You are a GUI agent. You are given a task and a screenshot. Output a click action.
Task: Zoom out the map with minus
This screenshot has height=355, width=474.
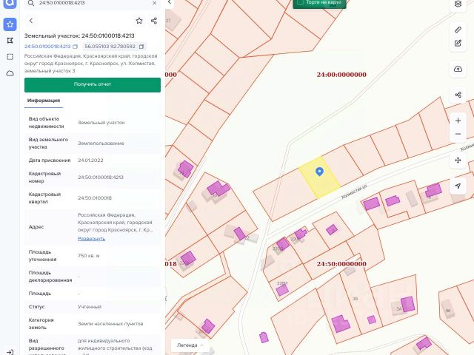(458, 134)
